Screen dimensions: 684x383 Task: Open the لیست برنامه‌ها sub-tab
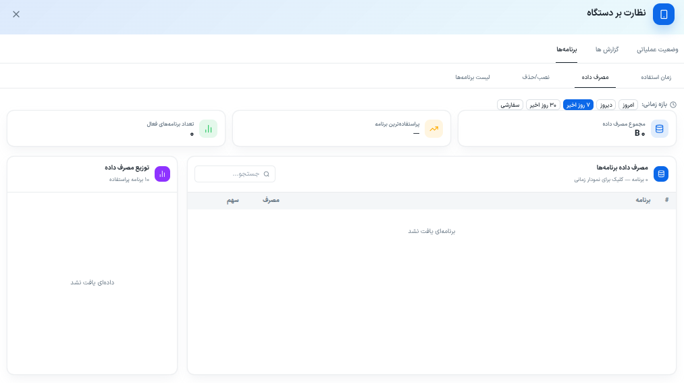coord(473,77)
